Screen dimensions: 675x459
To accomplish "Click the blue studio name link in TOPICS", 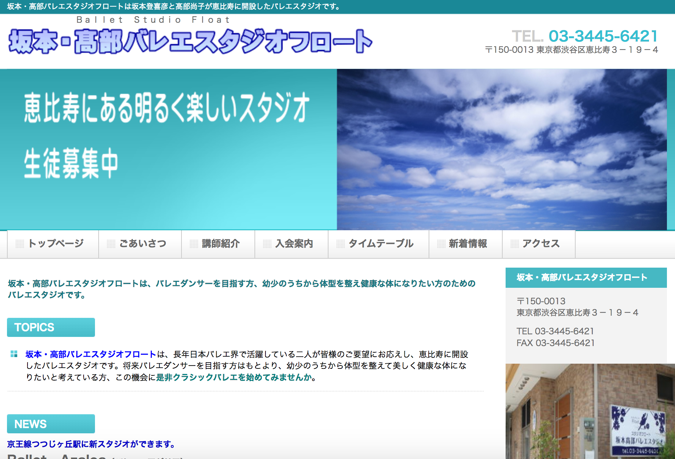I will tap(91, 354).
